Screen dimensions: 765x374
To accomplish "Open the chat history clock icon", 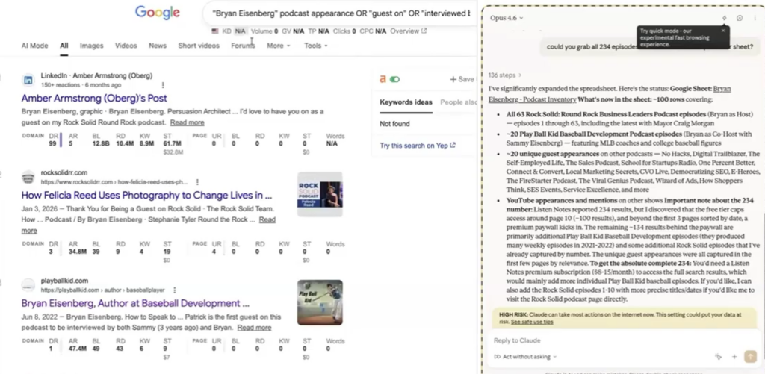I will tap(740, 18).
